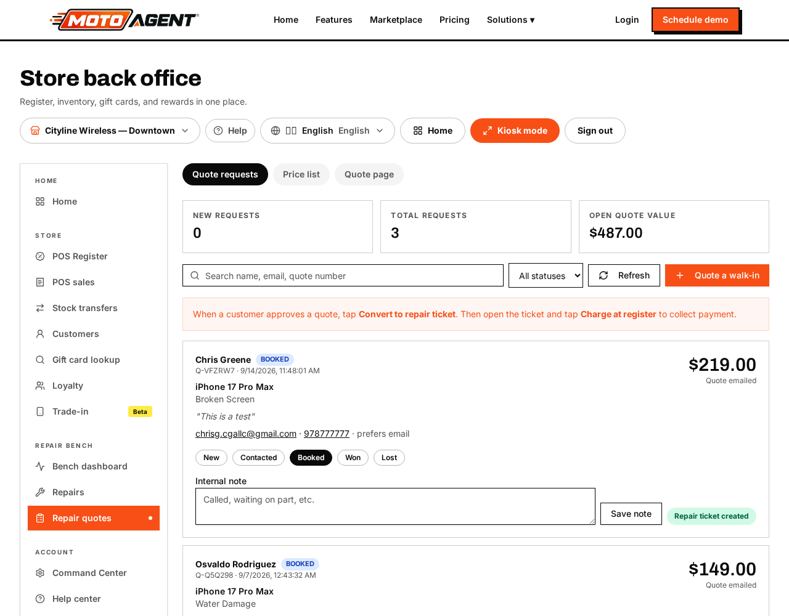
Task: Click the $149.00 quote amount
Action: point(722,569)
